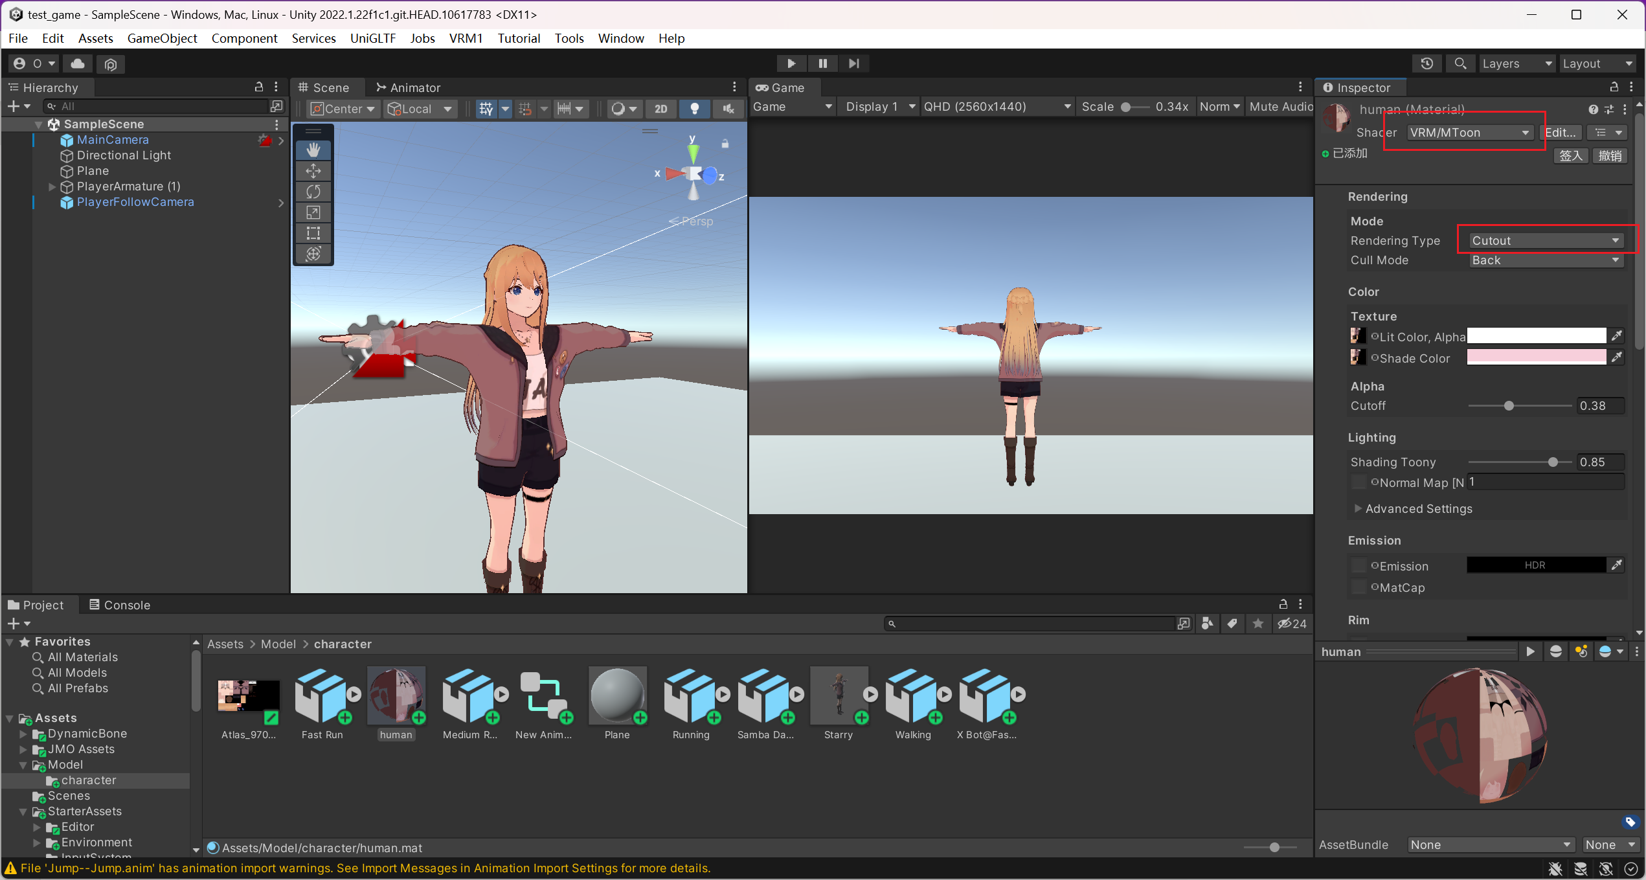Viewport: 1646px width, 880px height.
Task: Click the Shade Color swatch
Action: click(x=1535, y=357)
